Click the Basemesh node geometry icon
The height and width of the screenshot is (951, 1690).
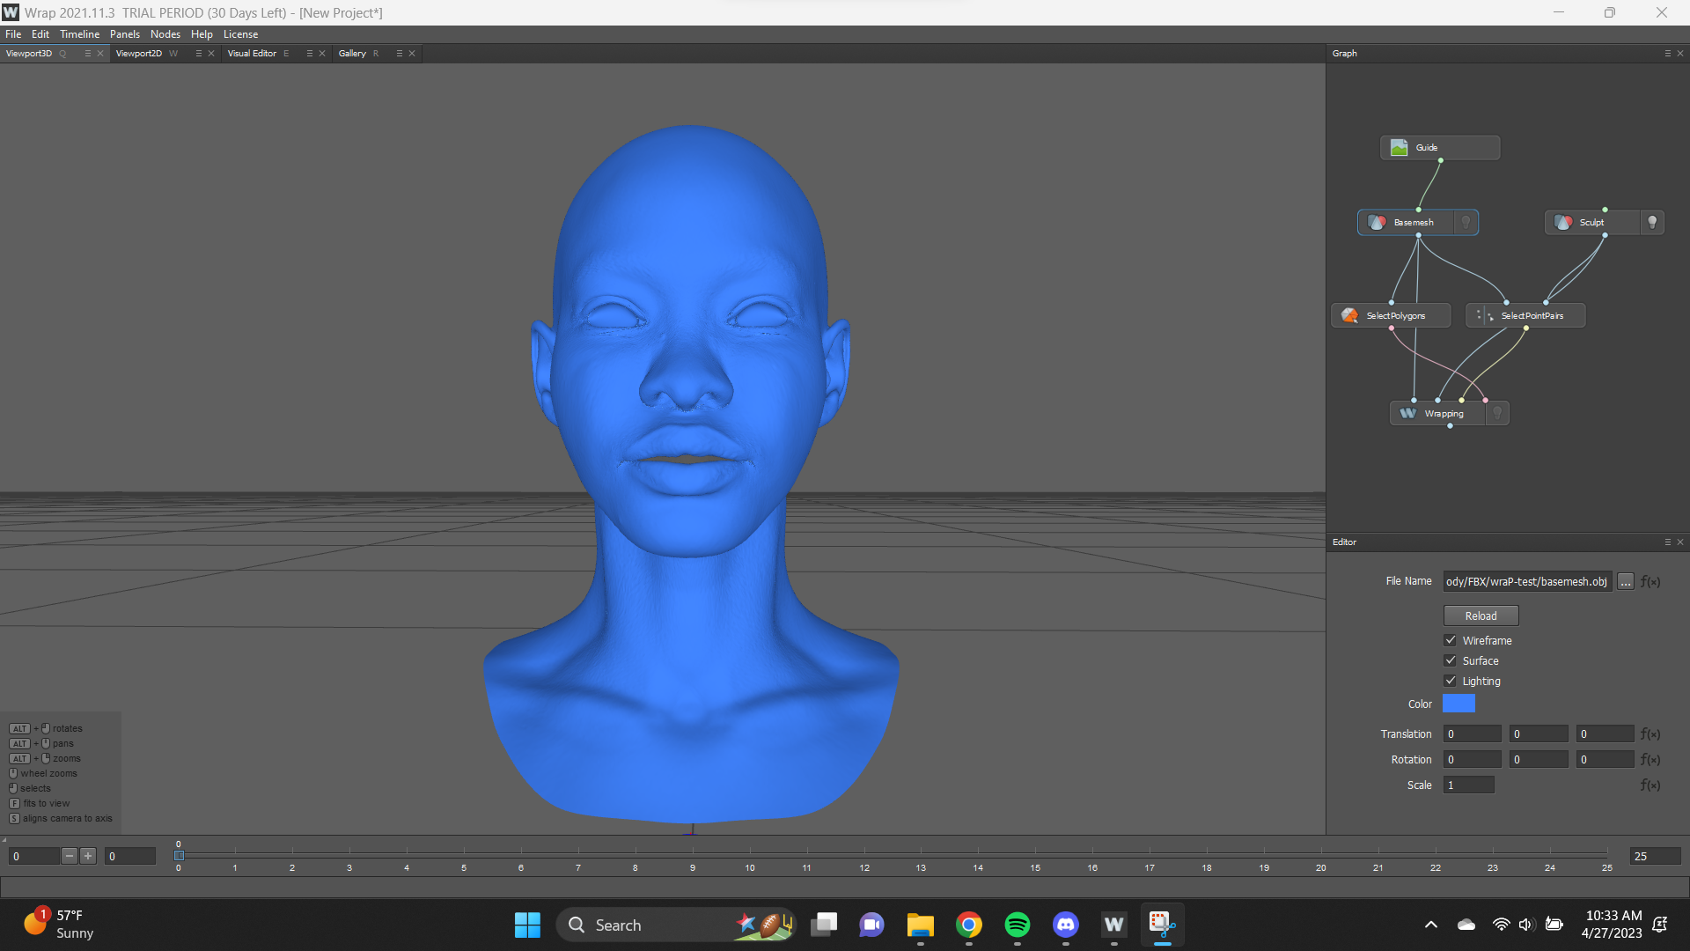coord(1377,223)
